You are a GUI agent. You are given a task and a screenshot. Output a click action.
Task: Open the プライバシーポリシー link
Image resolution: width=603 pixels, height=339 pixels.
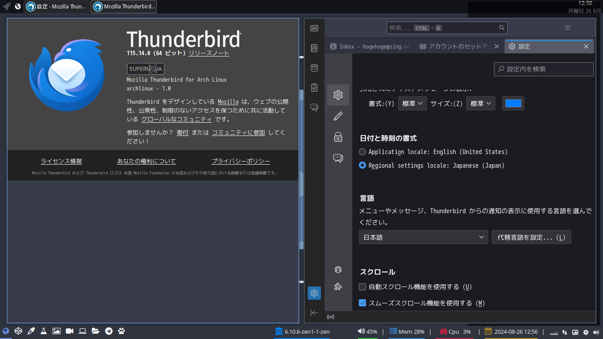[x=241, y=161]
